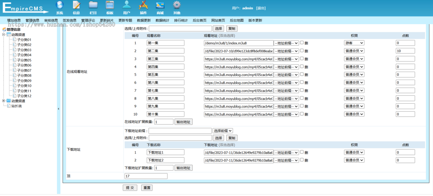The height and width of the screenshot is (196, 433).
Task: Click the page icon of 站长说
Action: [9, 106]
